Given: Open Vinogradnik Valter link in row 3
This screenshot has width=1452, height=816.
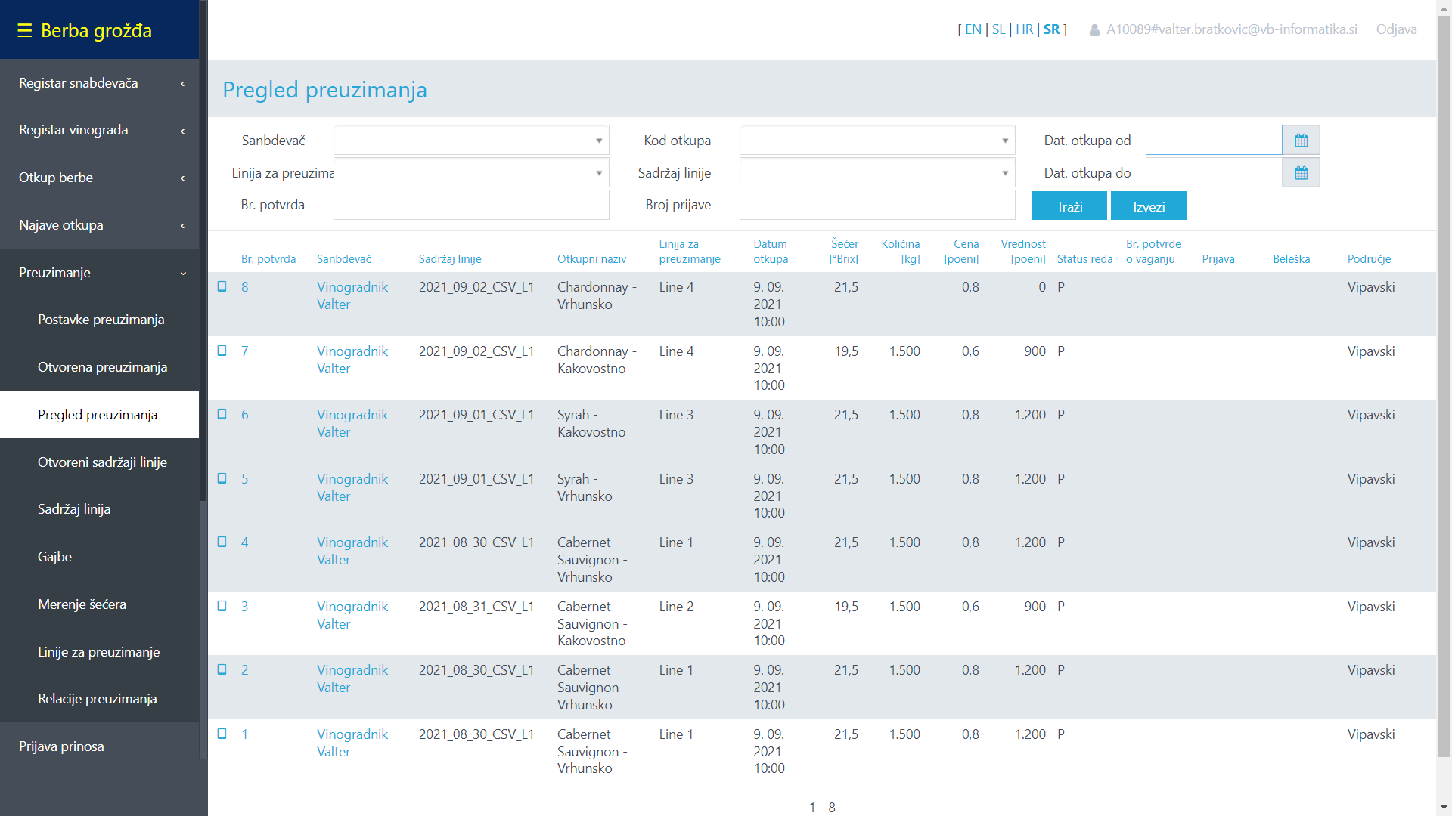Looking at the screenshot, I should point(352,615).
